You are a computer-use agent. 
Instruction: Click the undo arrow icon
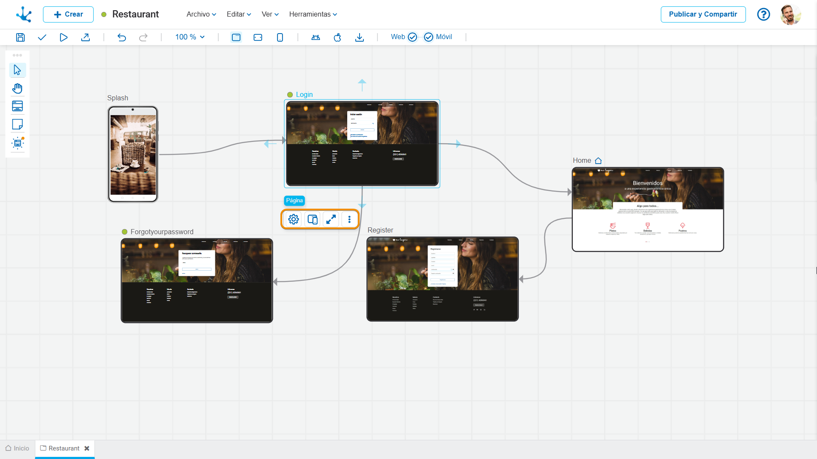[x=122, y=37]
